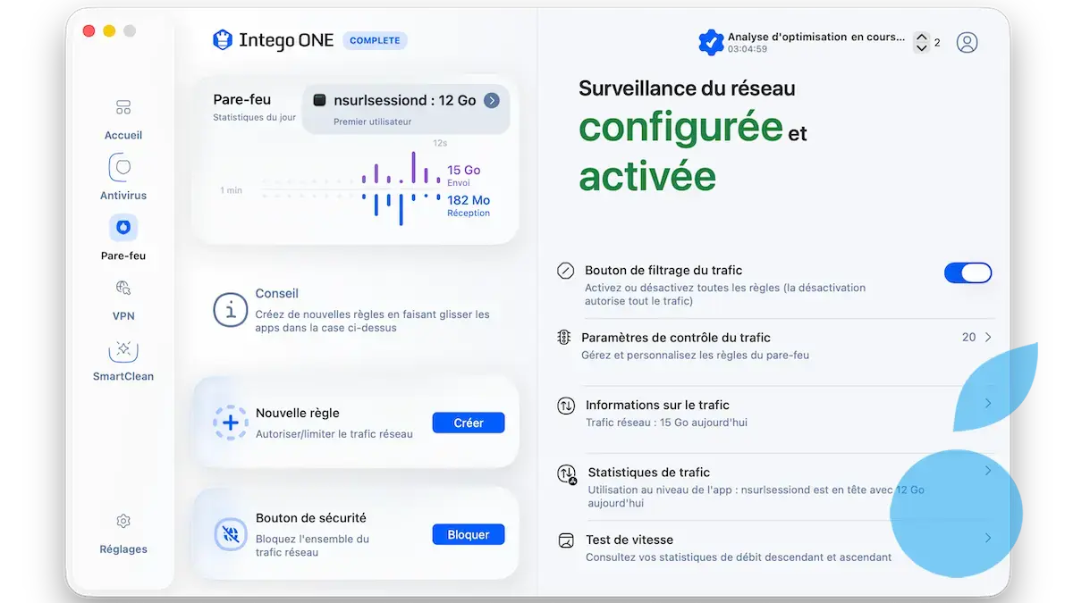Click the Test de vitesse icon
1073x603 pixels.
[x=565, y=540]
